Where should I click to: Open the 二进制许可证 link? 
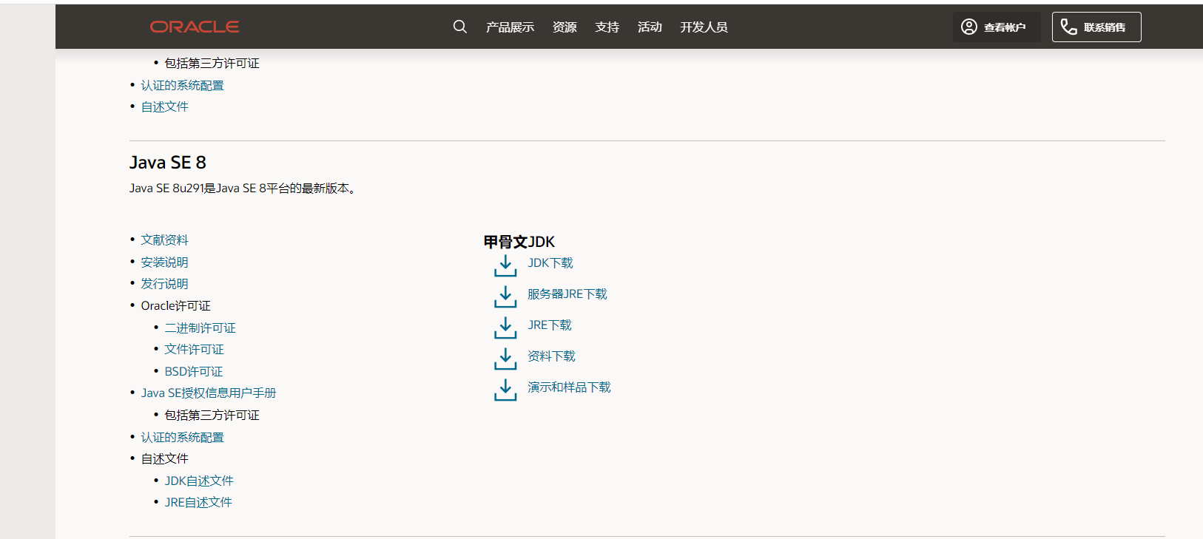[200, 328]
